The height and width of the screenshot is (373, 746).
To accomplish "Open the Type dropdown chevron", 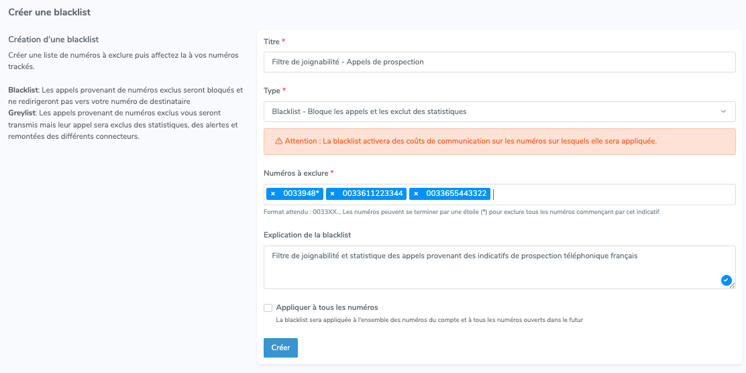I will point(724,112).
